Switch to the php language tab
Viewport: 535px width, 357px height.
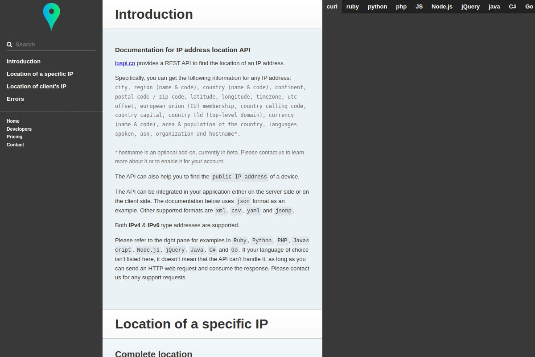click(x=401, y=7)
